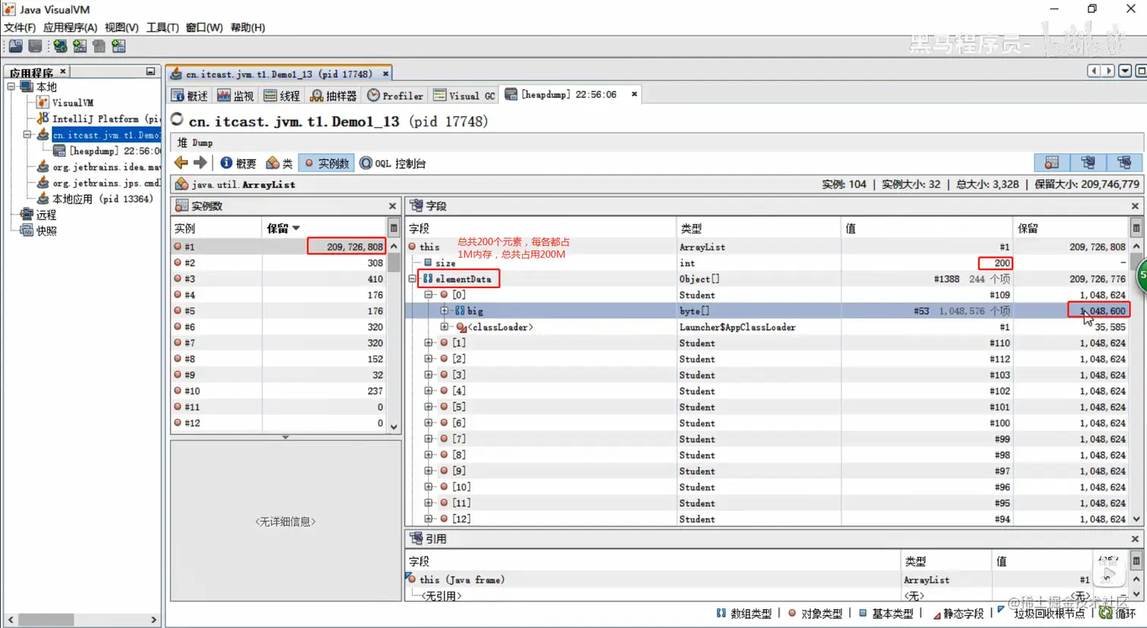This screenshot has height=628, width=1147.
Task: Open the OQL 控制台 view
Action: coord(393,163)
